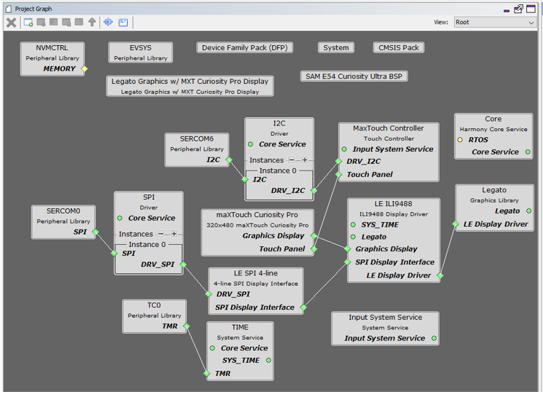The image size is (543, 394).
Task: Open the View dropdown showing Root
Action: (494, 22)
